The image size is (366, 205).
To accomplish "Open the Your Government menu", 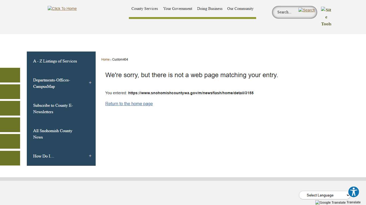I will pos(178,9).
